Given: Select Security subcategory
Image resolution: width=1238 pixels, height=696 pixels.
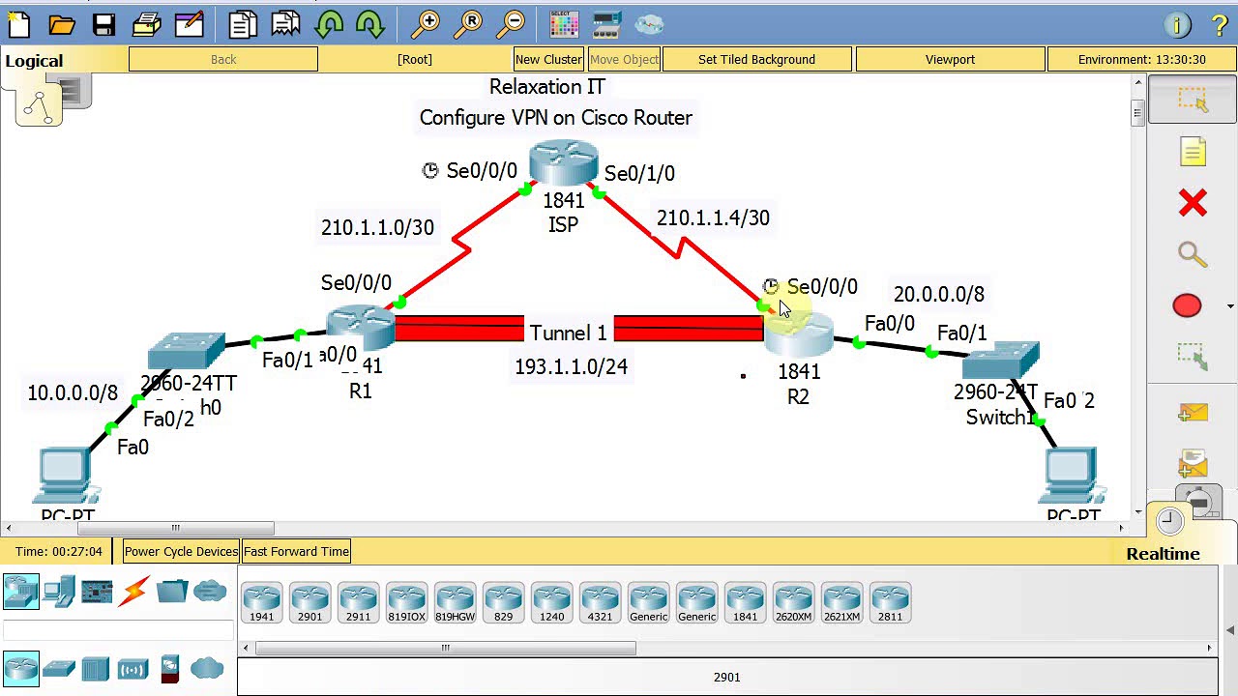Looking at the screenshot, I should point(170,668).
